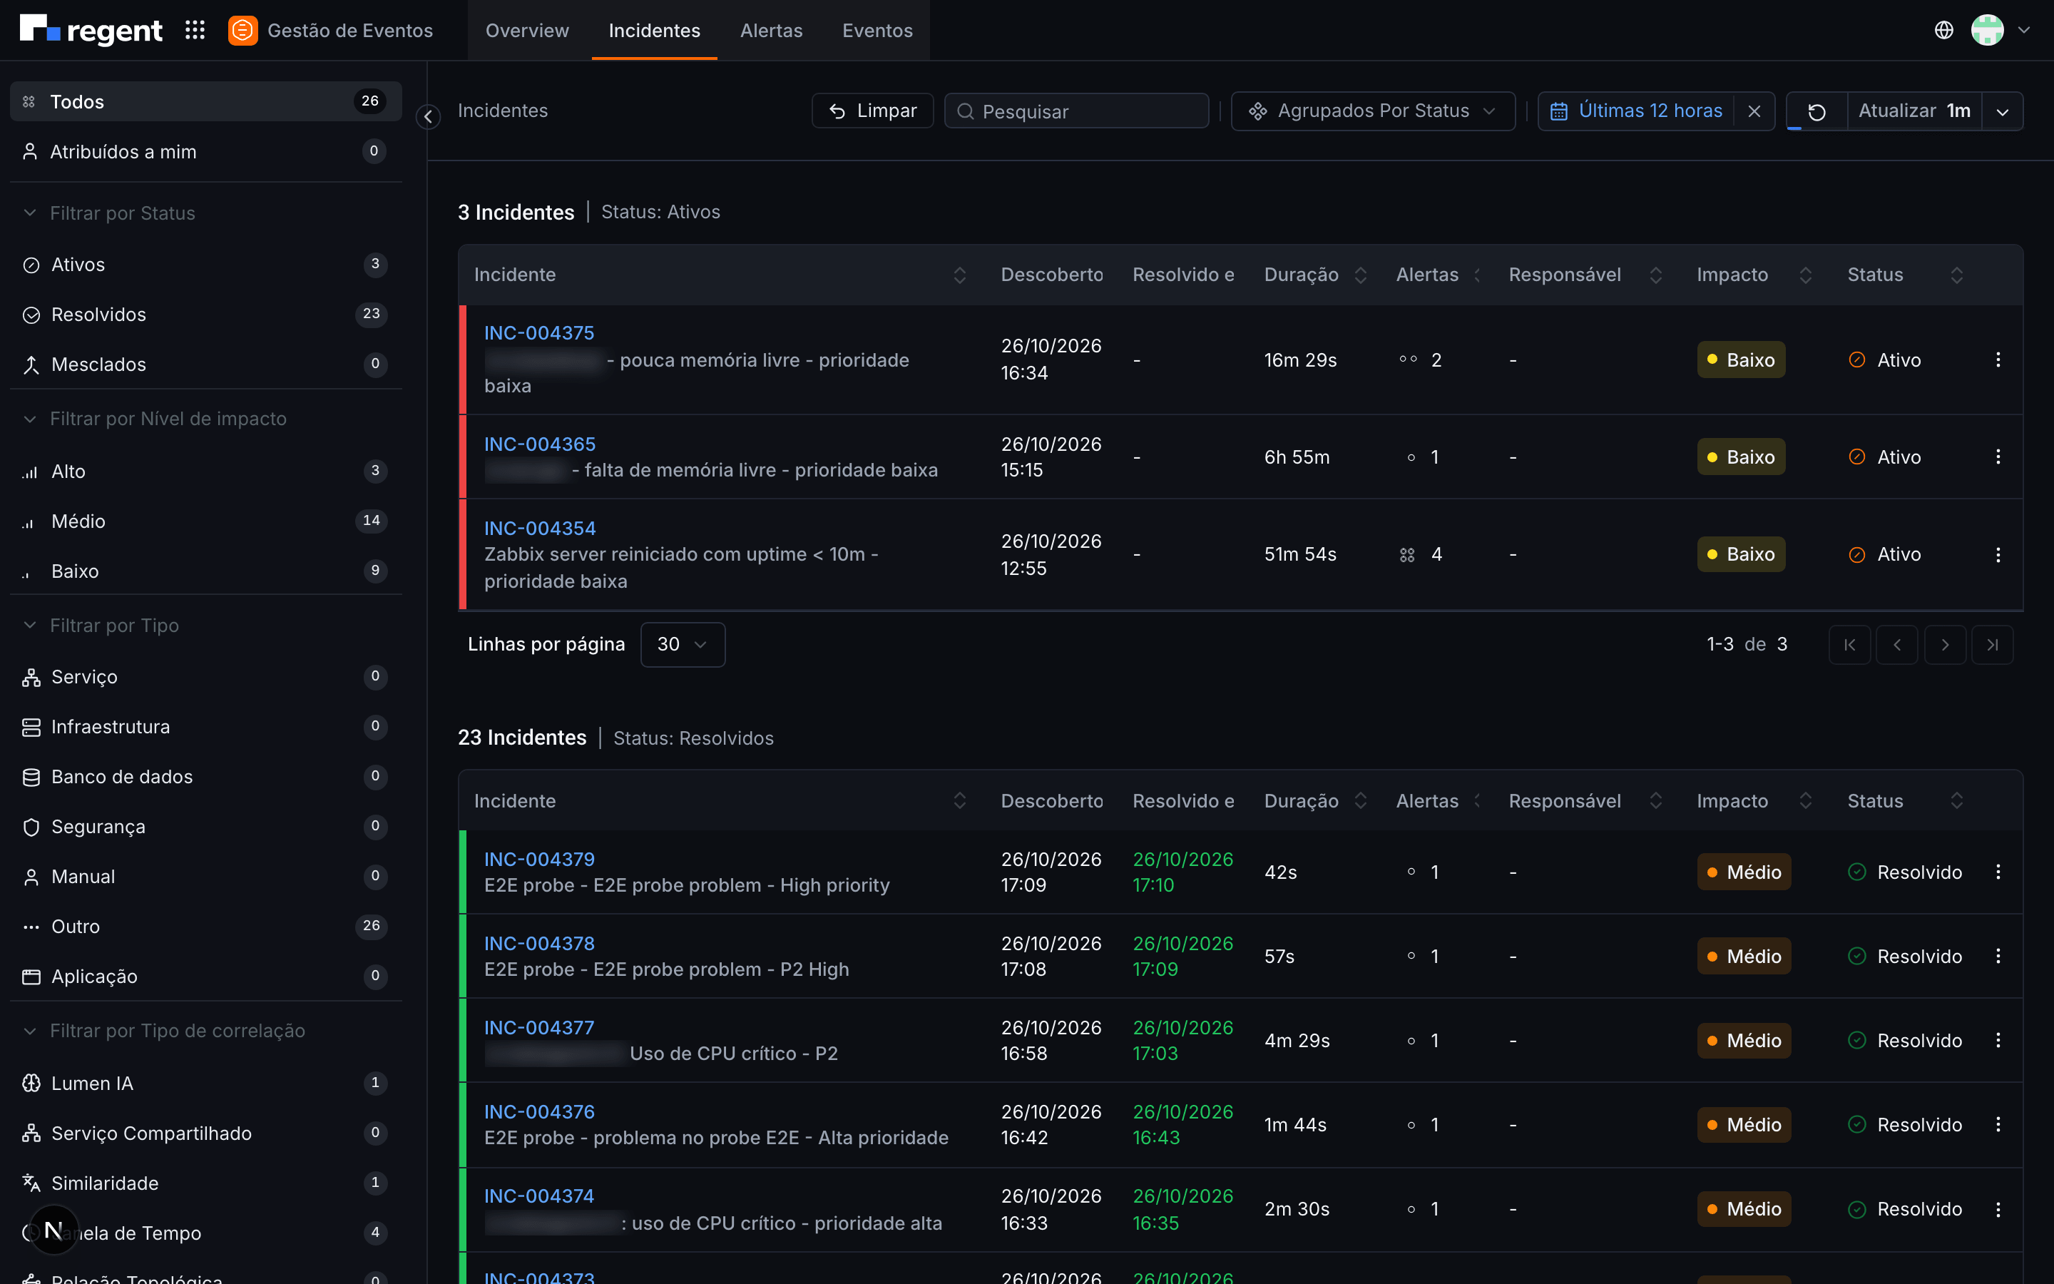Collapse the sidebar with the arrow button
Image resolution: width=2054 pixels, height=1284 pixels.
coord(429,116)
